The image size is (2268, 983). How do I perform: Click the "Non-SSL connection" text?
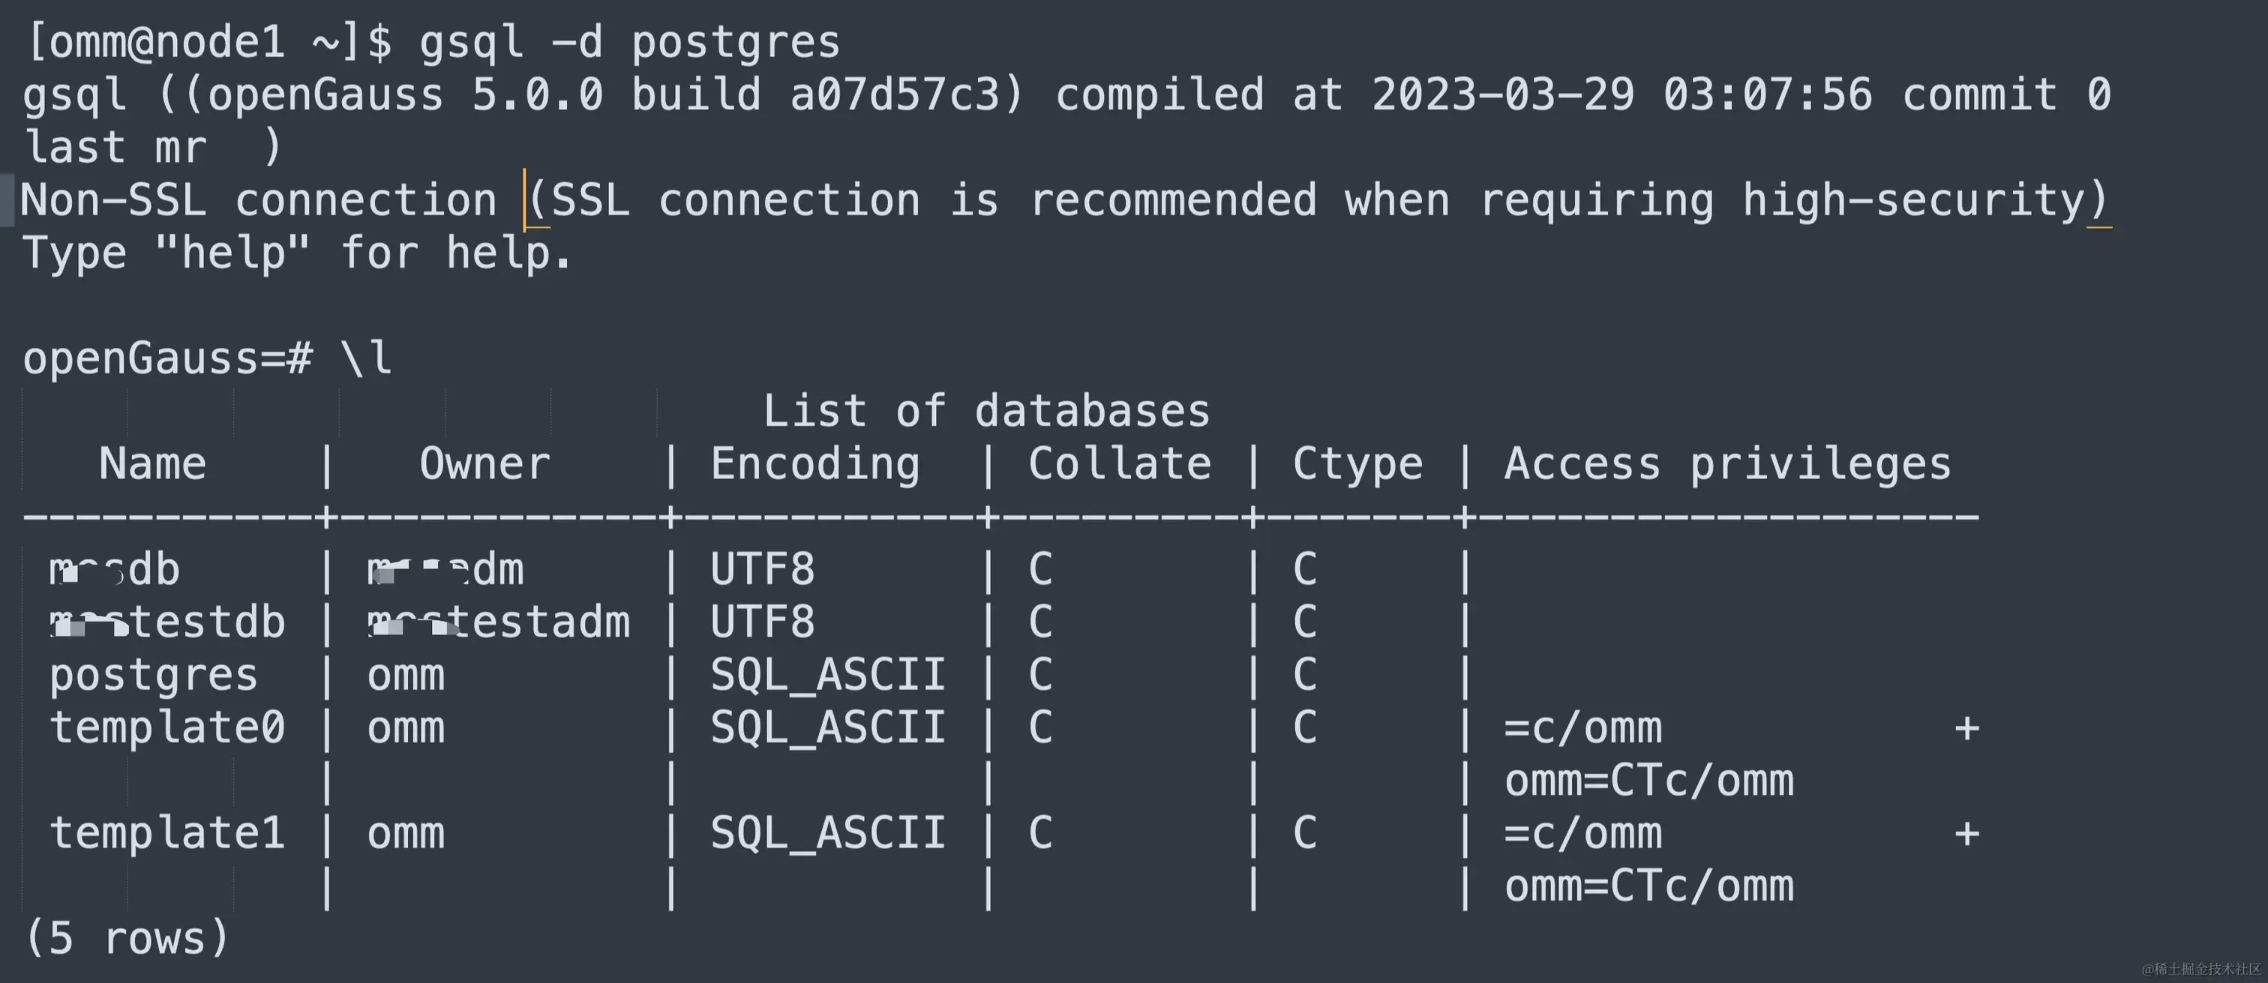258,201
